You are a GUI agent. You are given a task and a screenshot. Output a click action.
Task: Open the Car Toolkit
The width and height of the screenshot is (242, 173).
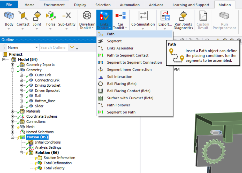(120, 18)
